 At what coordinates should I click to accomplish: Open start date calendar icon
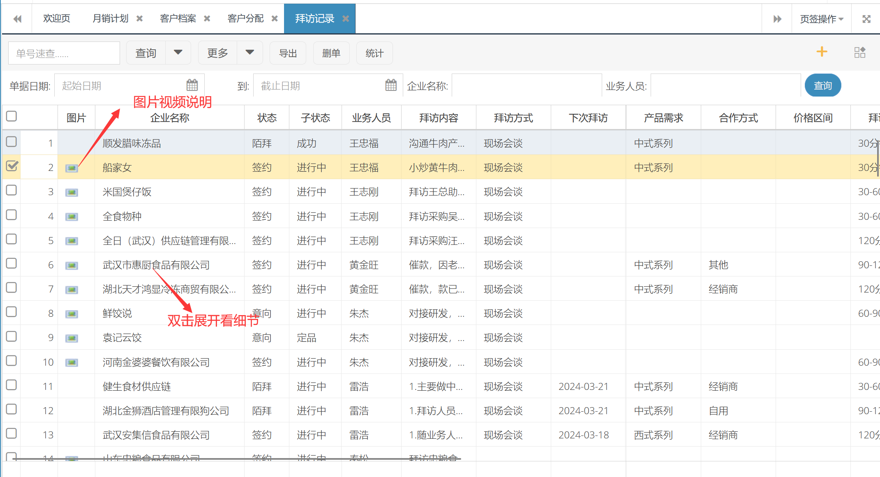[x=192, y=85]
